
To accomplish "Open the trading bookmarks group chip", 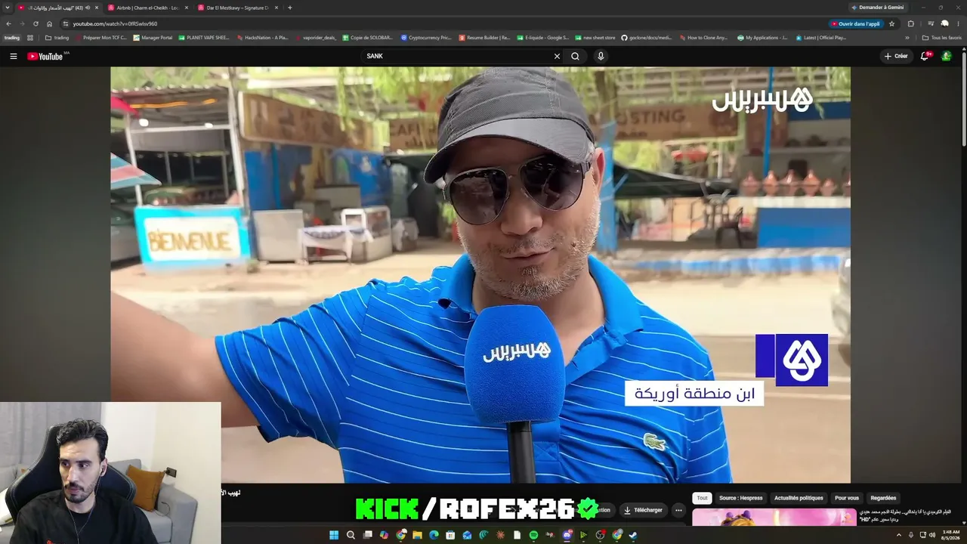I will tap(11, 37).
